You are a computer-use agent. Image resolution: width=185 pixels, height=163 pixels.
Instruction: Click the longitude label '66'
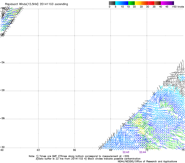(74, 150)
